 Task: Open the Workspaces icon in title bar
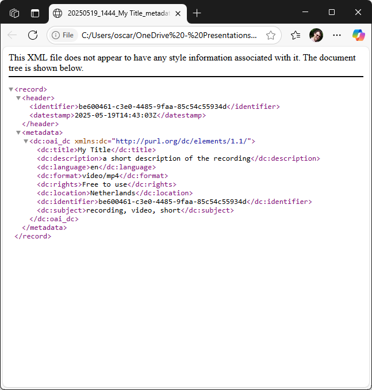14,13
